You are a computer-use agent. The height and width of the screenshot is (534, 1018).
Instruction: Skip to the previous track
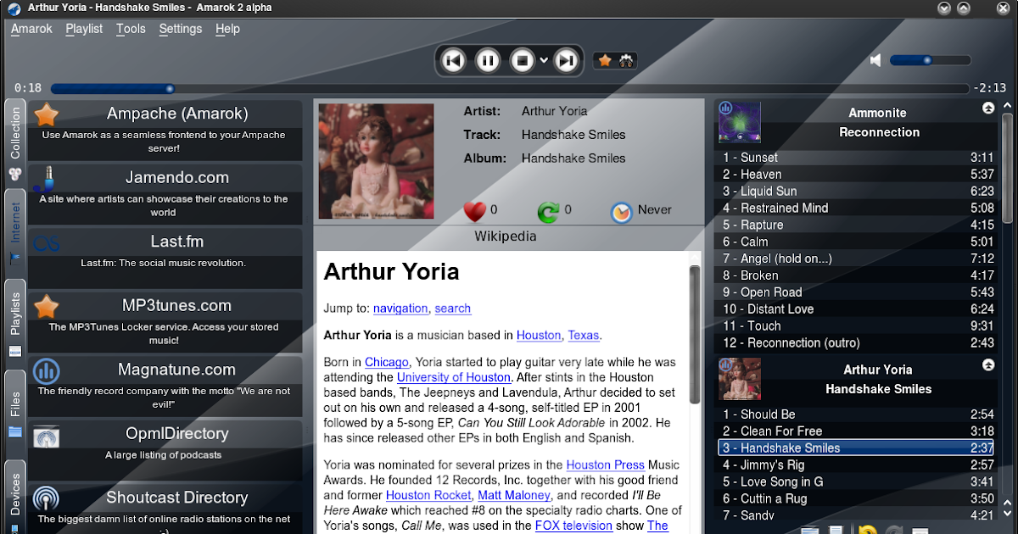click(x=454, y=60)
